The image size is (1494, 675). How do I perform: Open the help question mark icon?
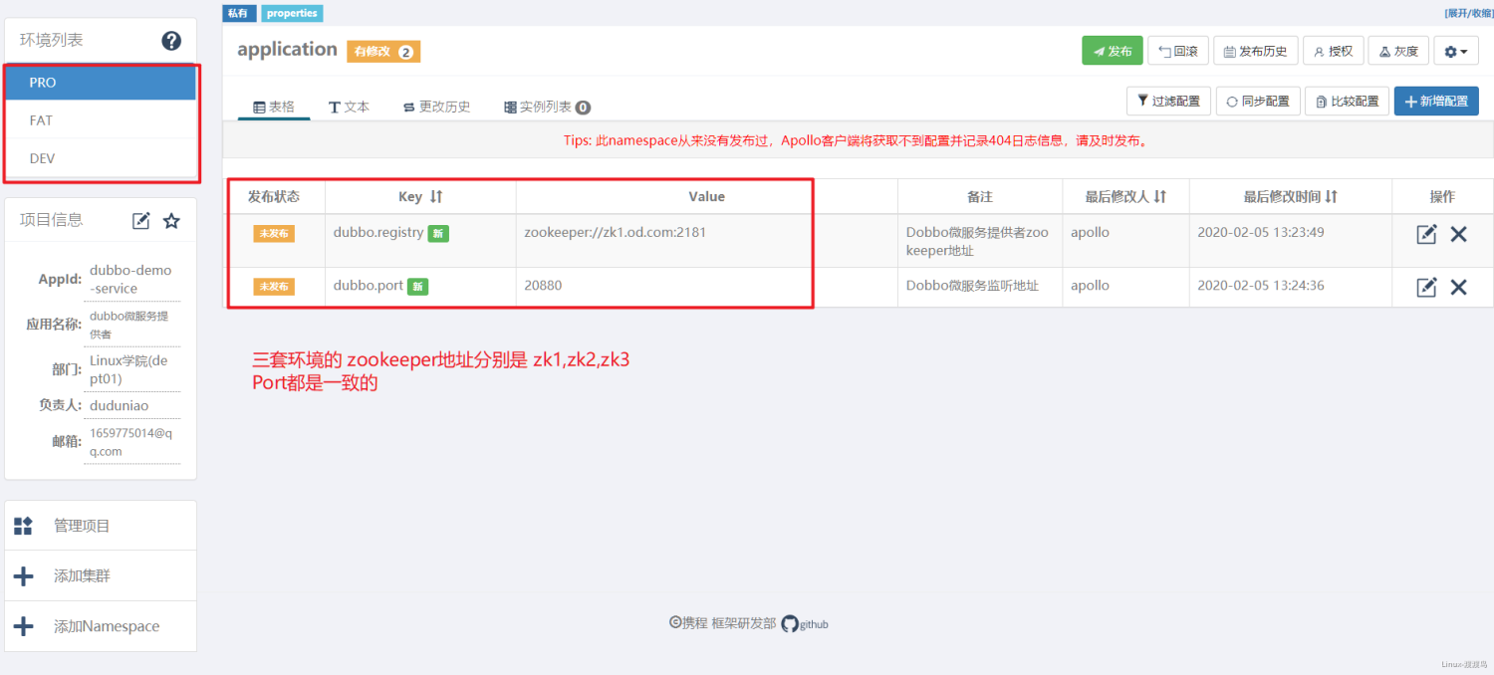tap(171, 41)
